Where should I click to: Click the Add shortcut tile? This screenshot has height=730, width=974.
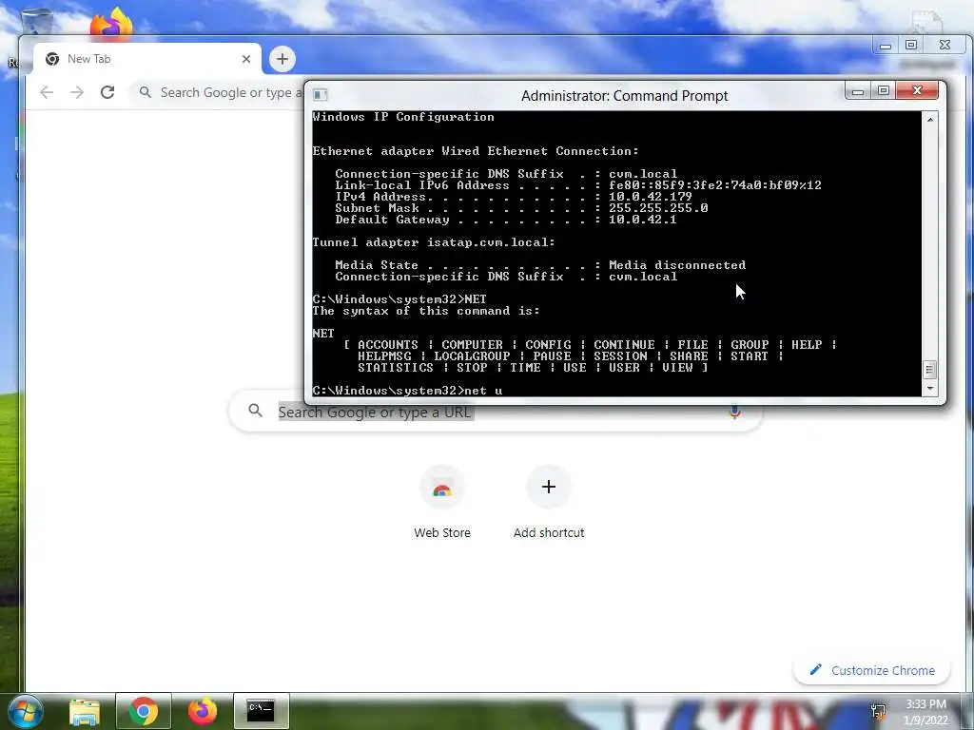[549, 503]
